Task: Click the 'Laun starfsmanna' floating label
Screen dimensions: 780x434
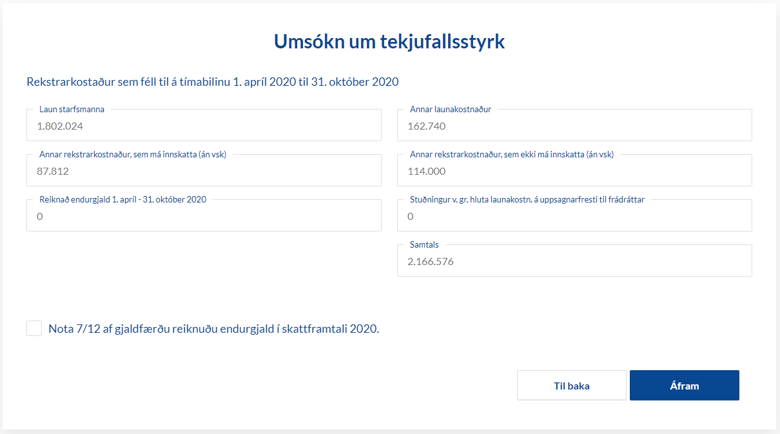Action: (72, 110)
